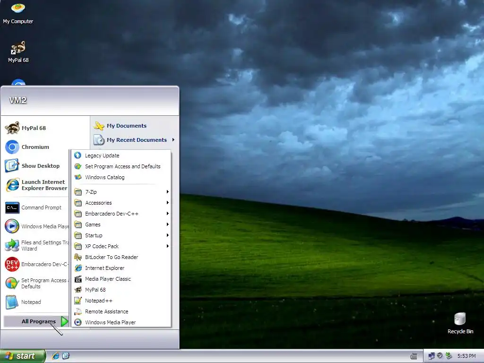Open Windows Catalog entry
Image resolution: width=484 pixels, height=363 pixels.
(x=121, y=177)
